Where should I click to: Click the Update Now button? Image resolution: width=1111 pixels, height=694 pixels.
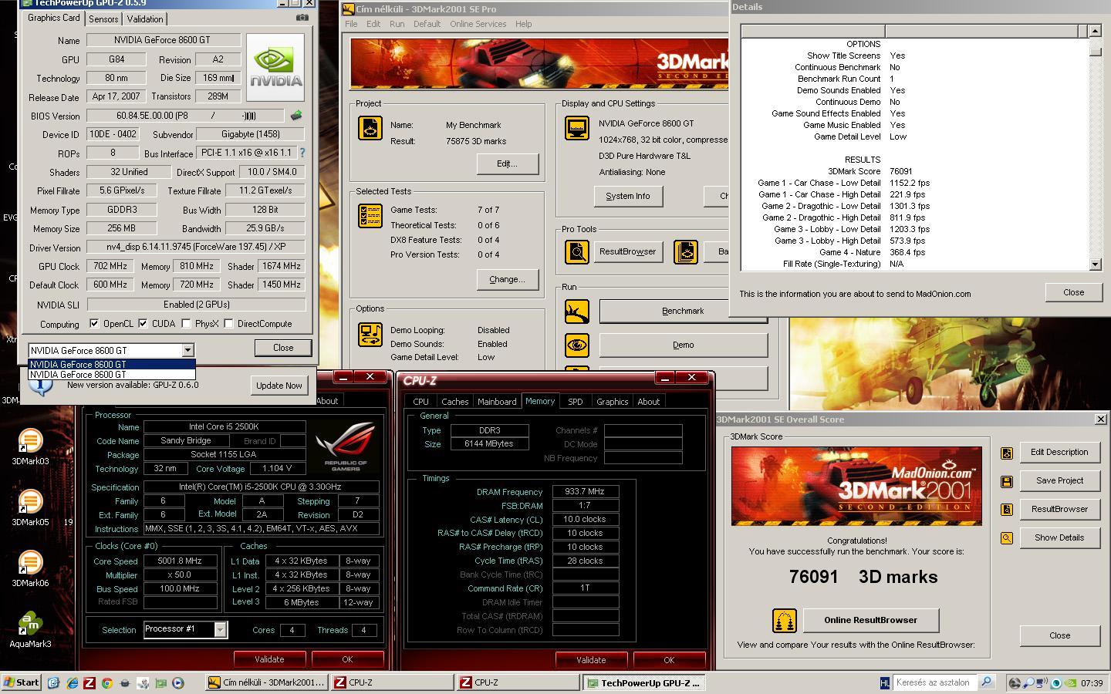click(x=279, y=386)
